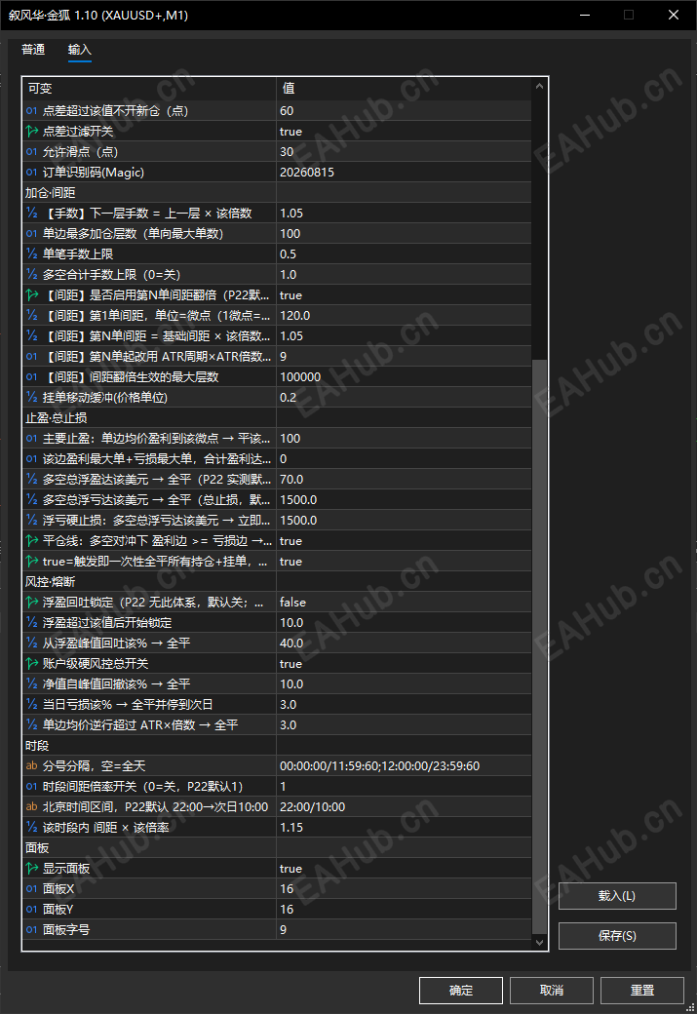This screenshot has height=1014, width=697.
Task: Click the string icon of 北京时间区间 row
Action: click(31, 807)
